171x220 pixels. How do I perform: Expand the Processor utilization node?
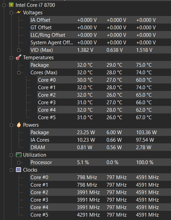[19, 162]
